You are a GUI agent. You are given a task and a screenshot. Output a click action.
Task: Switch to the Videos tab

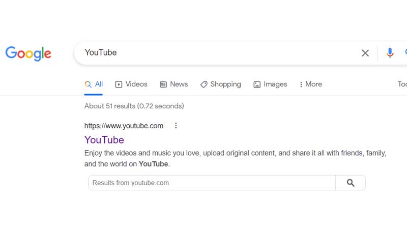pyautogui.click(x=131, y=84)
